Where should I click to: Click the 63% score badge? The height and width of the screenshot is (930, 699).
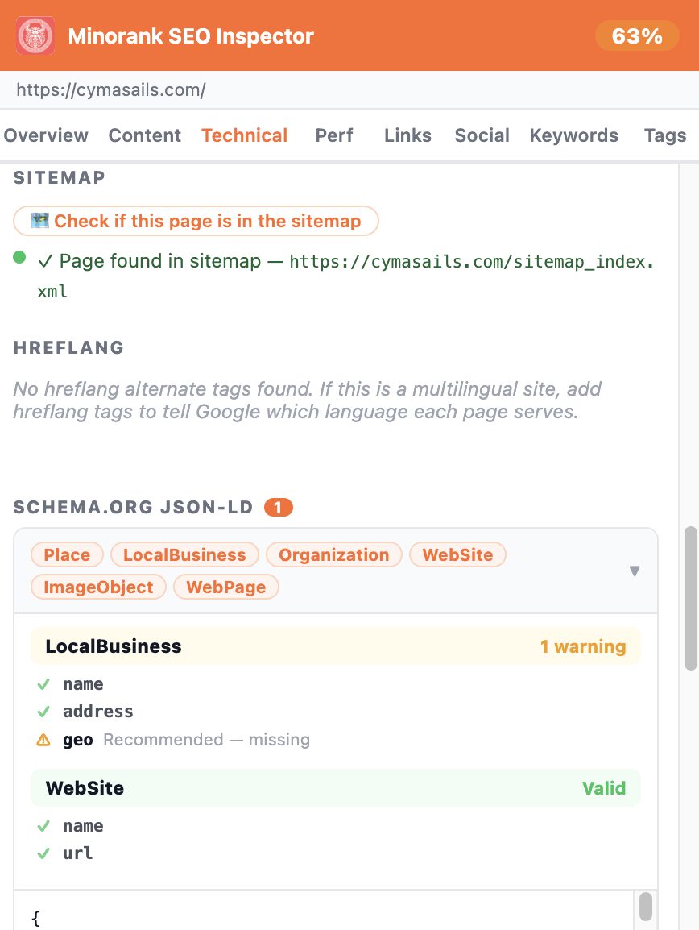tap(637, 36)
